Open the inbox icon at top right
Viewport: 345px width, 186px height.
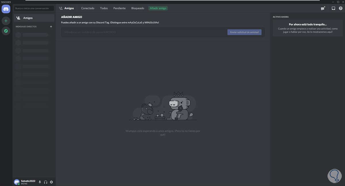pos(333,8)
